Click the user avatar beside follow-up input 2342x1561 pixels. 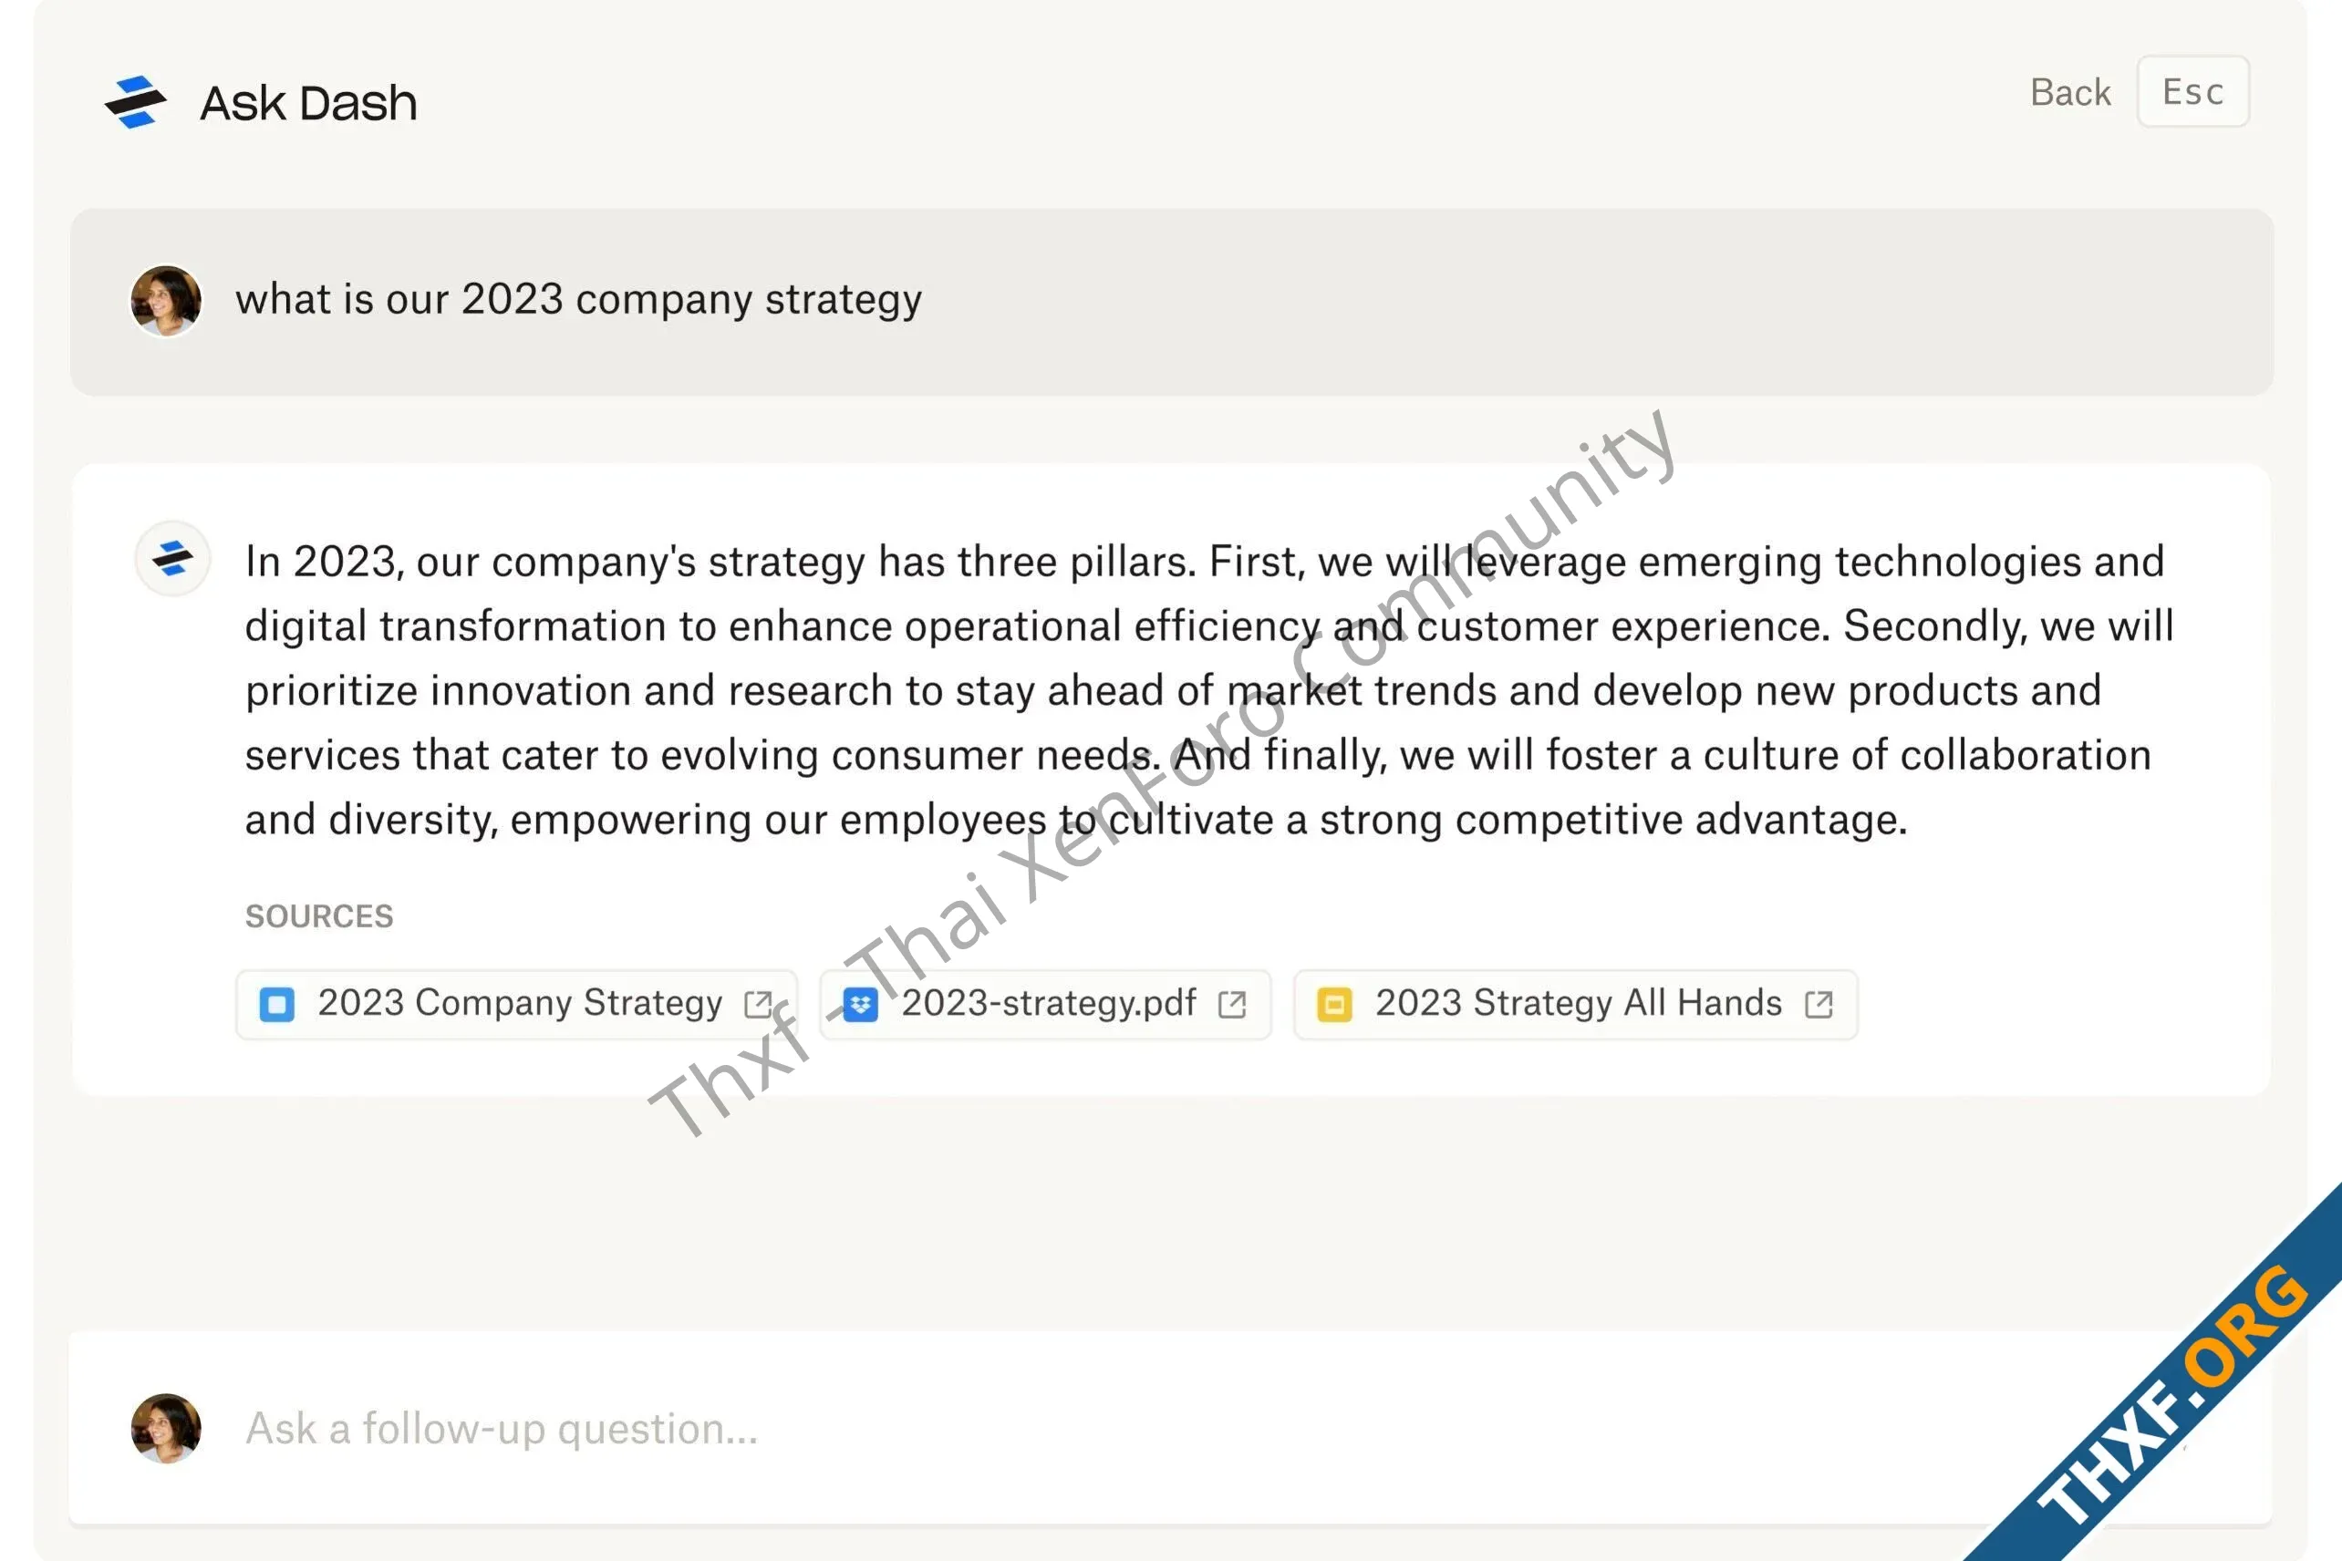166,1429
